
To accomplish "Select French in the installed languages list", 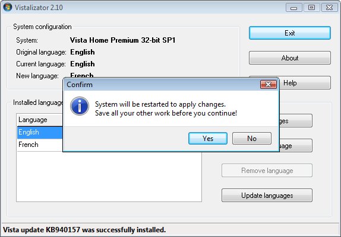I will tap(40, 145).
